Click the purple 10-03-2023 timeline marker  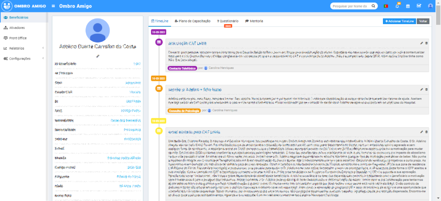pyautogui.click(x=159, y=32)
